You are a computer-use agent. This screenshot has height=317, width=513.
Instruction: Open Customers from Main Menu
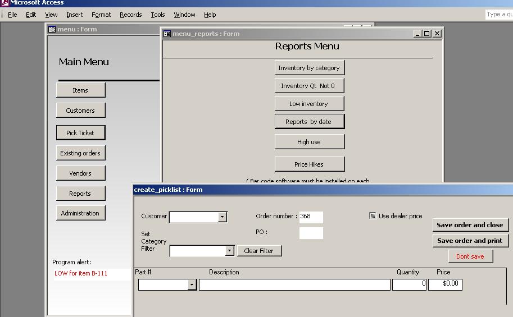(80, 111)
